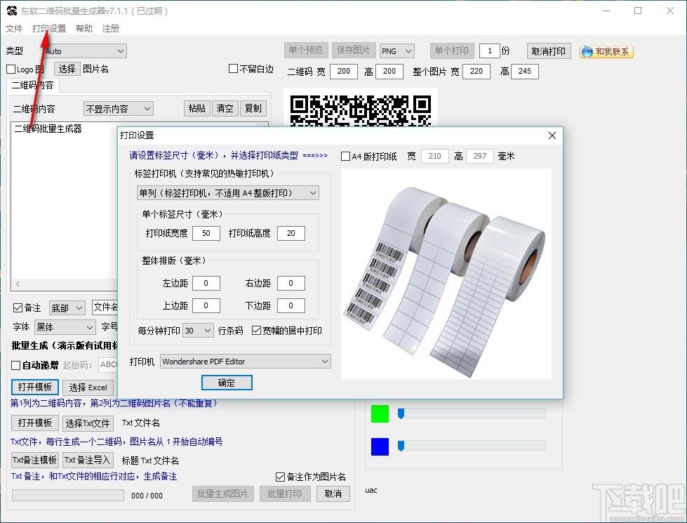Click the 下边距 input field

pos(291,305)
